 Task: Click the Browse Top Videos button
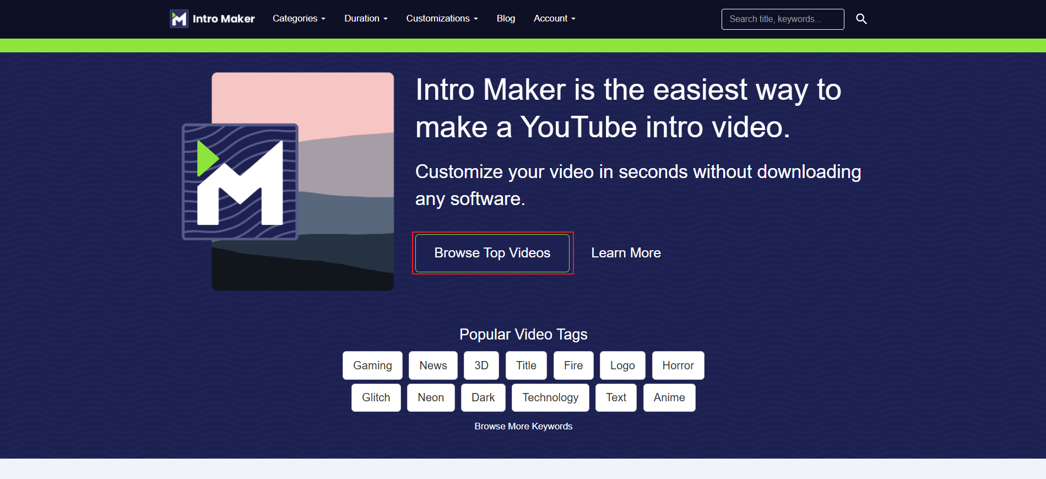(492, 253)
